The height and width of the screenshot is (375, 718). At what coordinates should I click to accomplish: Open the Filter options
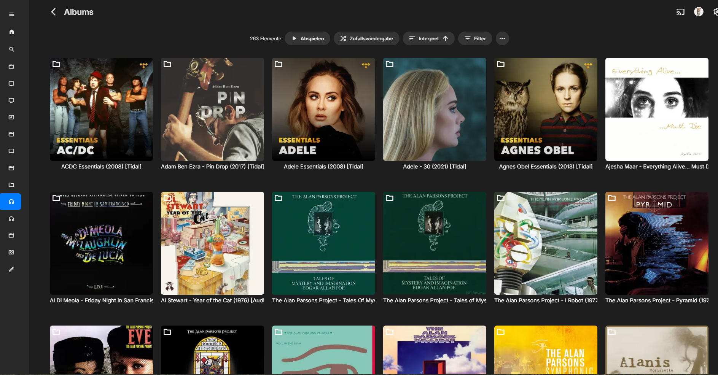(x=475, y=38)
